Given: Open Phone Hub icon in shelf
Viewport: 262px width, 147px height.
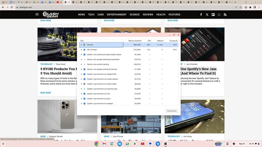Looking at the screenshot, I should tap(227, 144).
